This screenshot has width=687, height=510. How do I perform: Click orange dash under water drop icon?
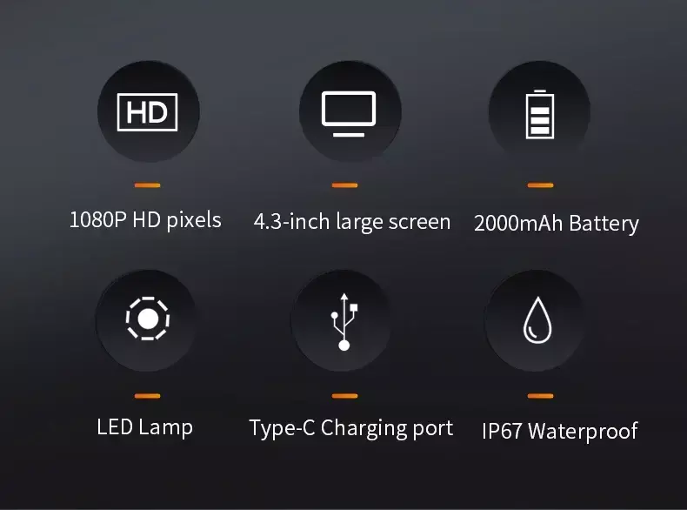[x=540, y=396]
